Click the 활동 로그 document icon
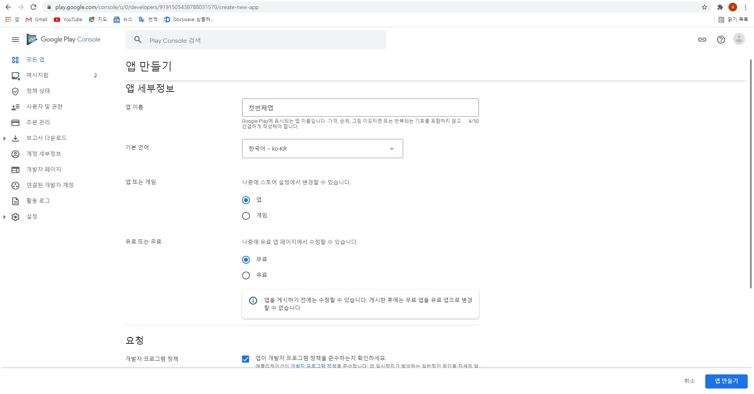This screenshot has width=754, height=394. coord(15,201)
